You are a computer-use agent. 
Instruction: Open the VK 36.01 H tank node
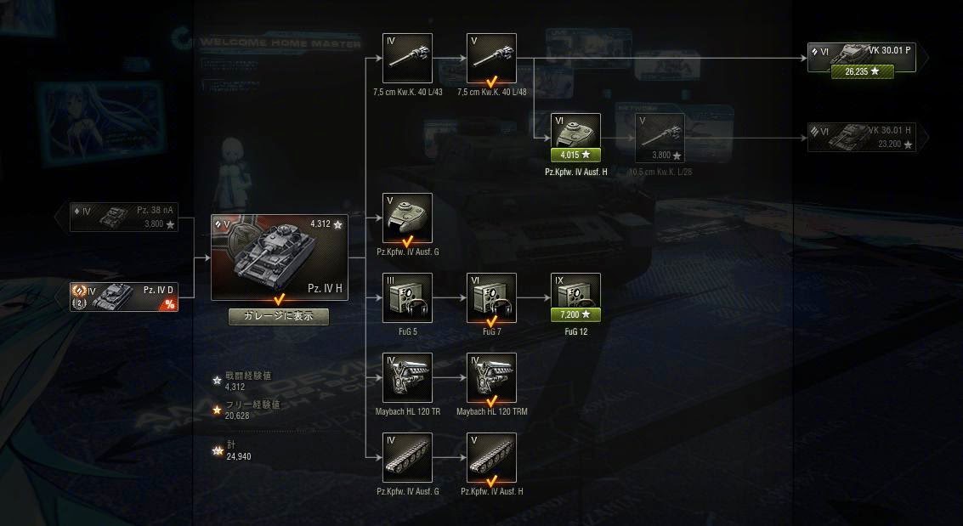[x=862, y=138]
